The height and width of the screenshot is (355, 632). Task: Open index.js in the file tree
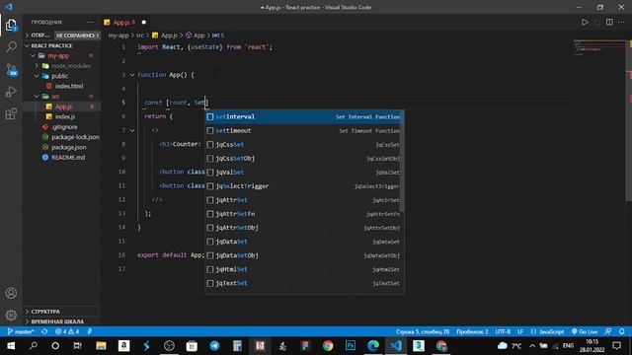(65, 116)
